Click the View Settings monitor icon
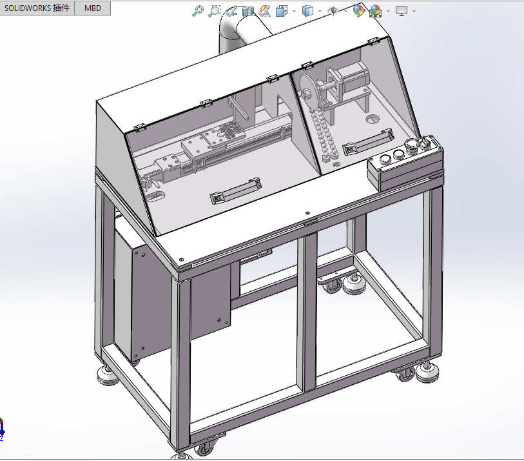 (x=402, y=11)
